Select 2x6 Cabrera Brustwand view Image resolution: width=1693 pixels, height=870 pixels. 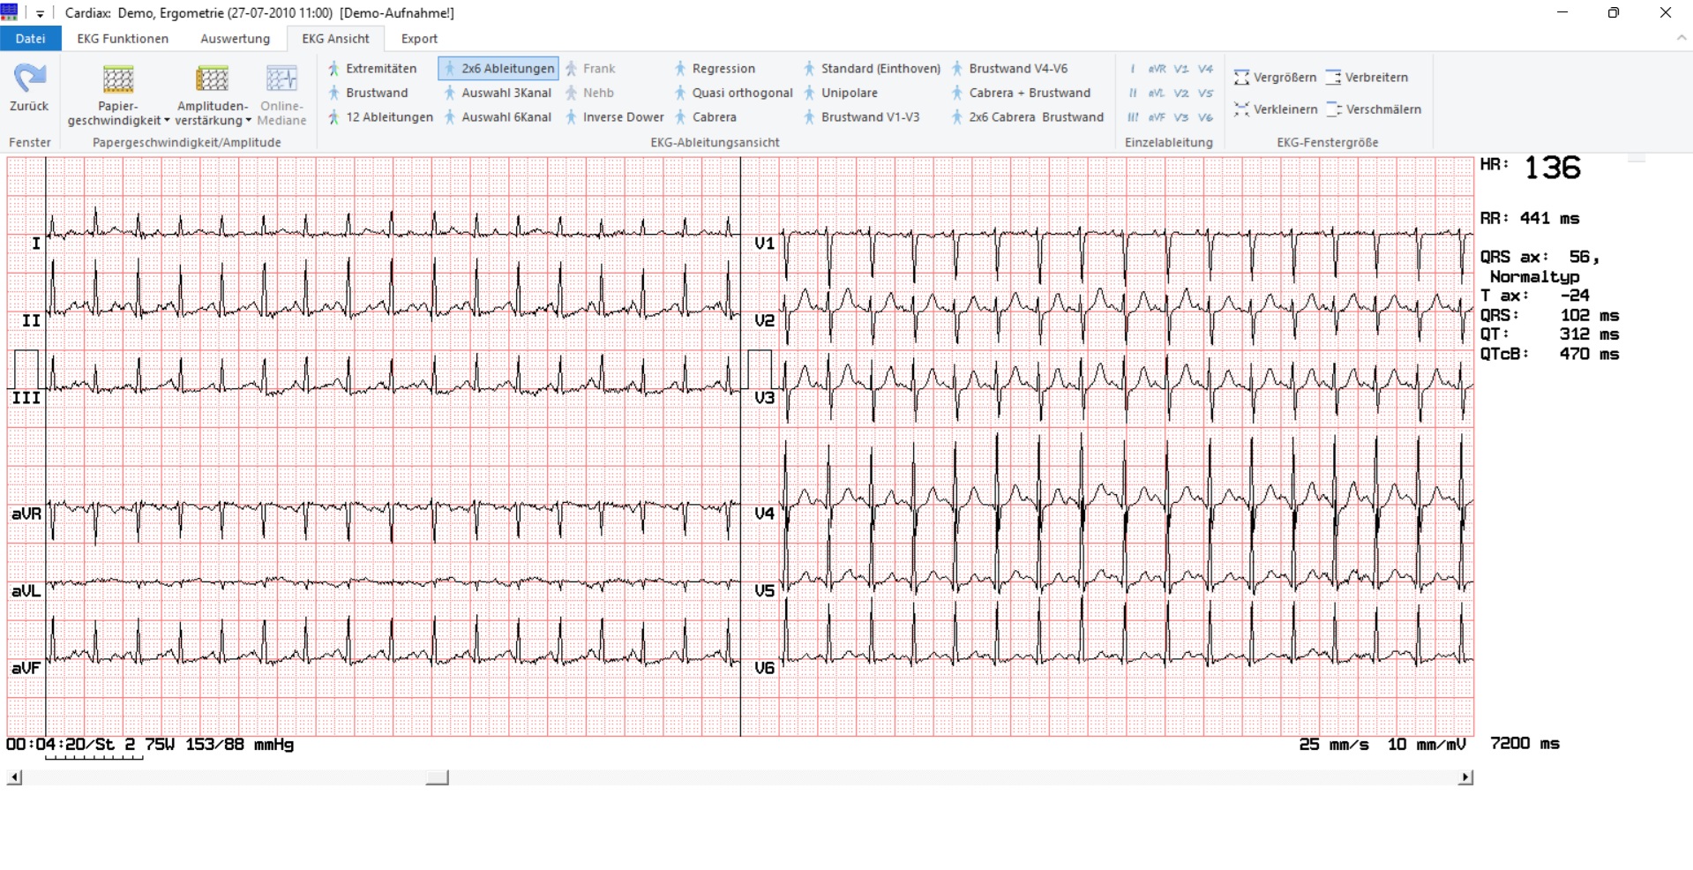1027,116
